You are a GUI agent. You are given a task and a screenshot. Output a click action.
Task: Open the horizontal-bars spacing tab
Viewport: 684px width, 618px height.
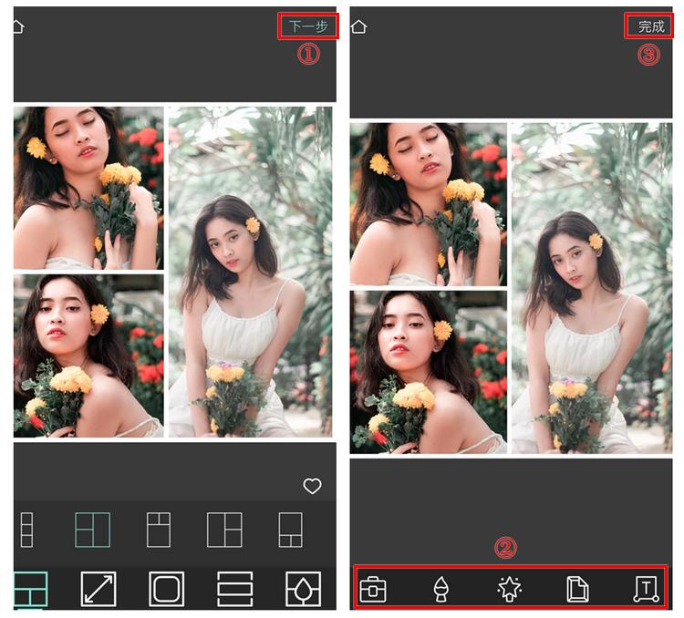[234, 589]
